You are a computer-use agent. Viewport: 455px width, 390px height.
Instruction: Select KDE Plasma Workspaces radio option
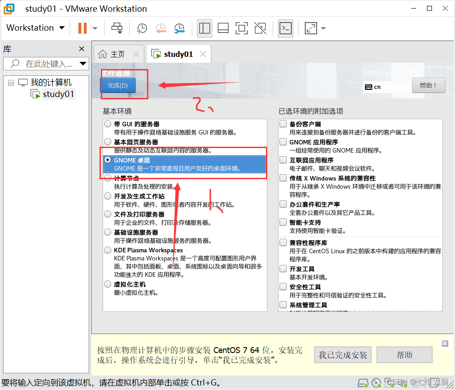108,250
